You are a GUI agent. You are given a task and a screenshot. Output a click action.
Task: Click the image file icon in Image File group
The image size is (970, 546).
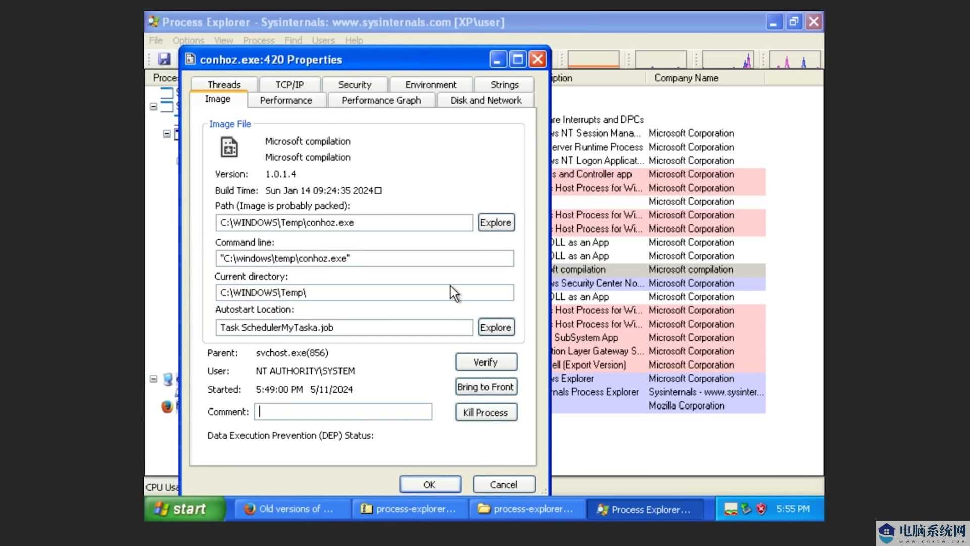pos(229,148)
